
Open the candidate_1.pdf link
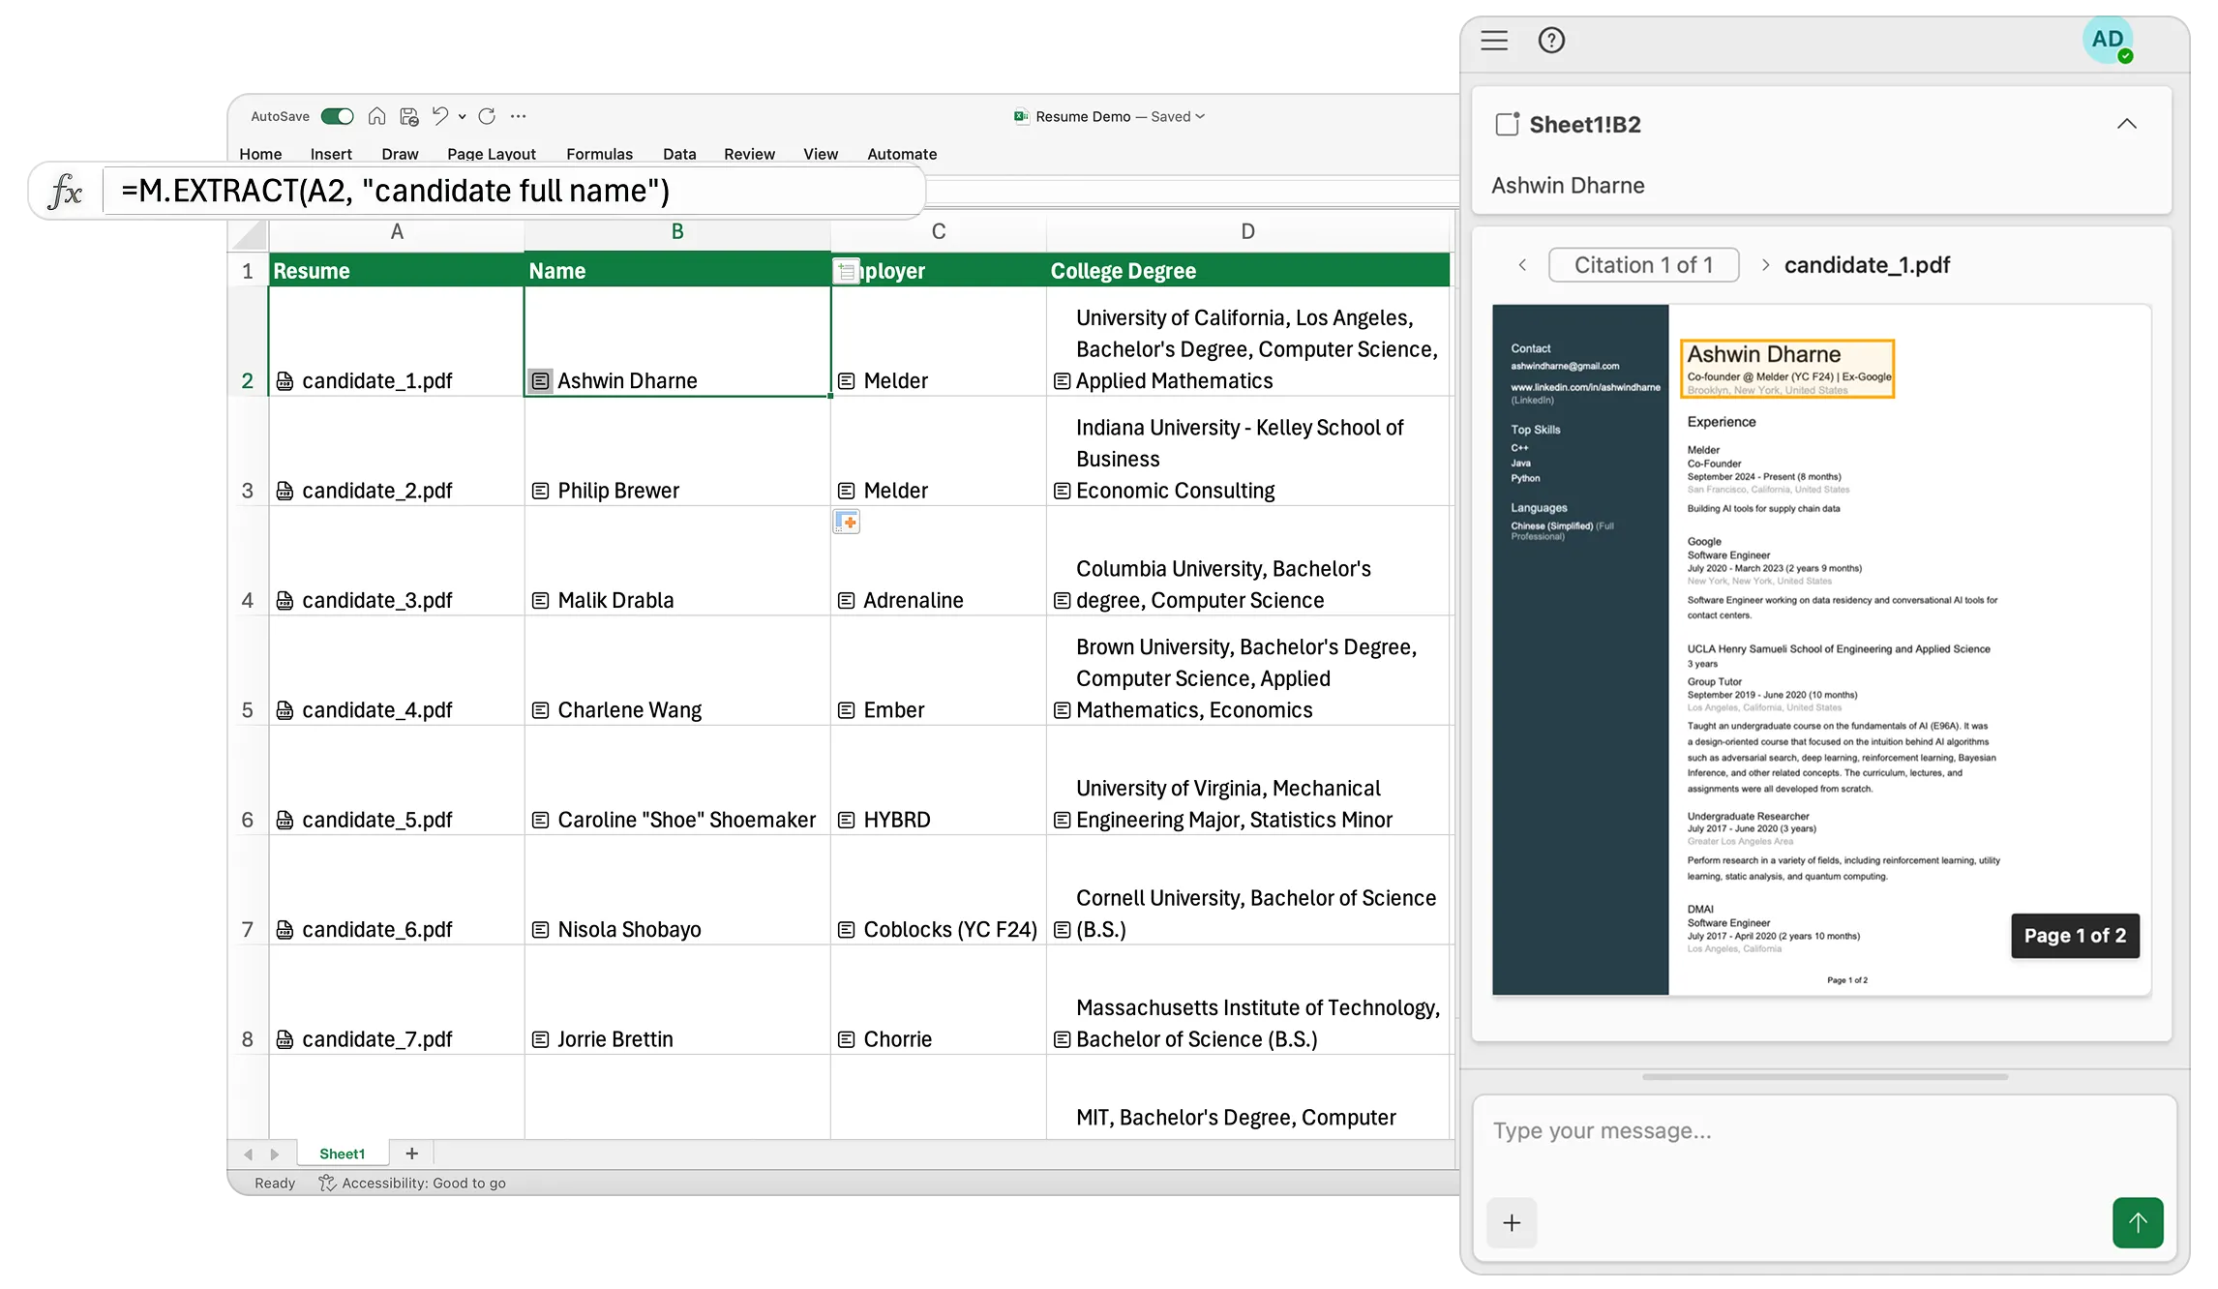[1867, 265]
